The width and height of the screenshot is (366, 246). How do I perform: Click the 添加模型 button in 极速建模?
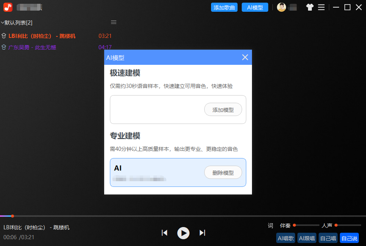(x=223, y=109)
